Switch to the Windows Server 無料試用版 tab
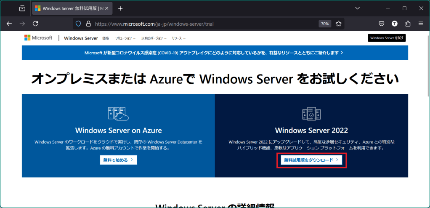Screen dimensions: 430x208 pyautogui.click(x=69, y=8)
